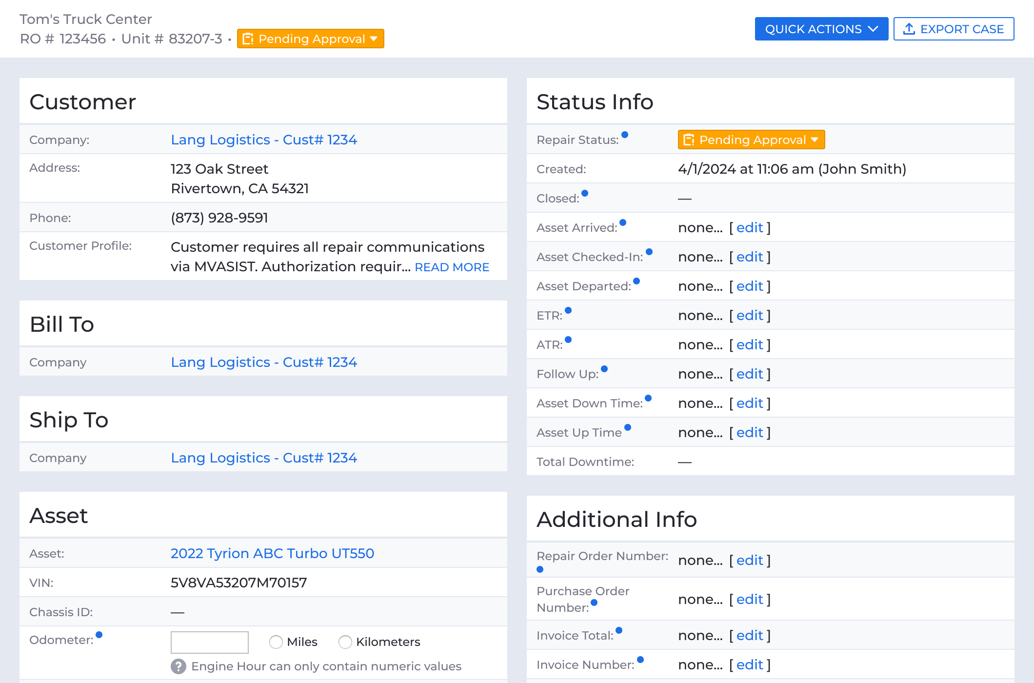1034x683 pixels.
Task: Edit the Asset Up Time
Action: pyautogui.click(x=750, y=432)
